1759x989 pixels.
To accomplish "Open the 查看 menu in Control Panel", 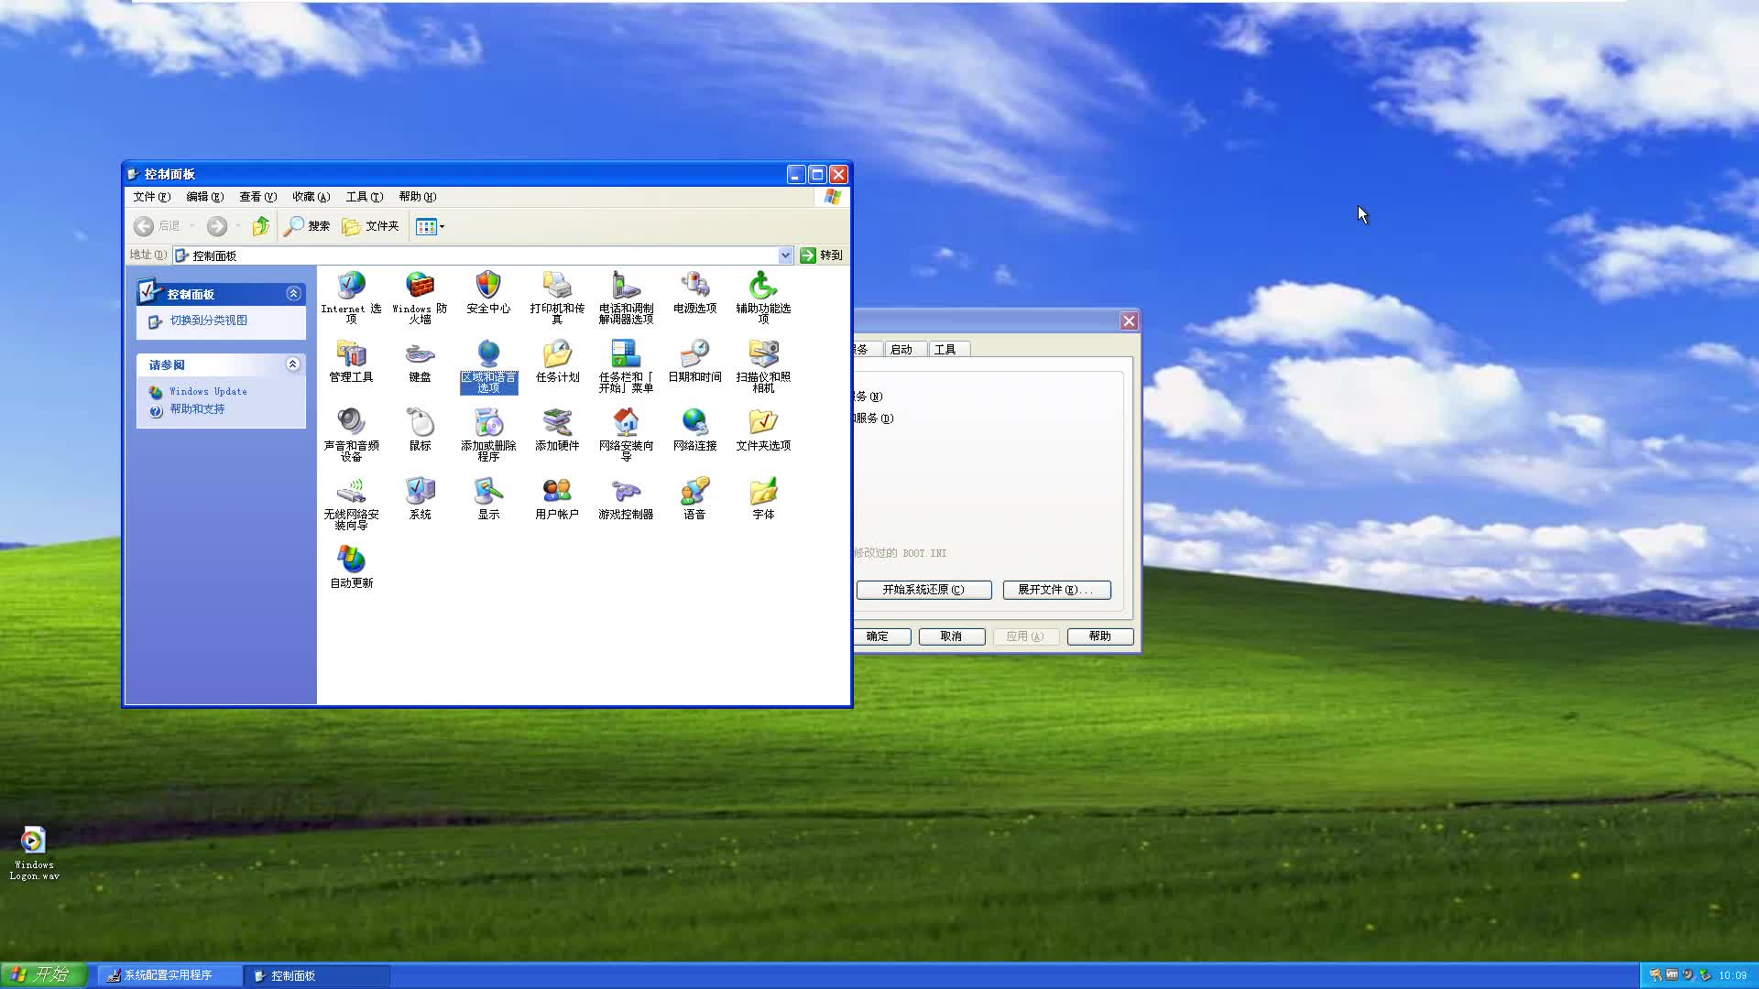I will click(257, 196).
